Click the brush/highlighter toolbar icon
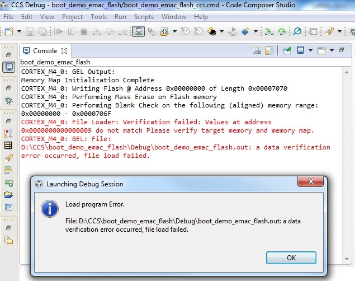The height and width of the screenshot is (281, 355). click(329, 31)
